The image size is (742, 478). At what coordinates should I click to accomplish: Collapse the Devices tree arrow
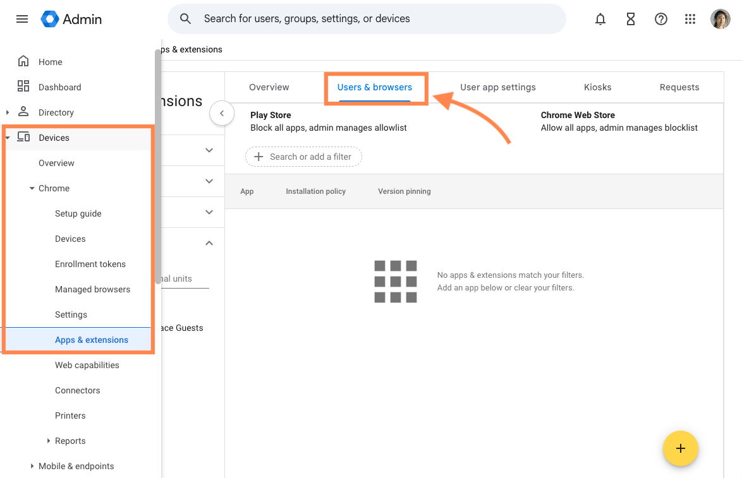8,138
